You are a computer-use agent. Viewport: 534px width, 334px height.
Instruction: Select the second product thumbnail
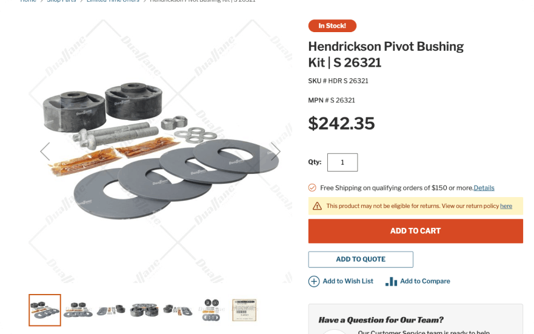click(78, 310)
